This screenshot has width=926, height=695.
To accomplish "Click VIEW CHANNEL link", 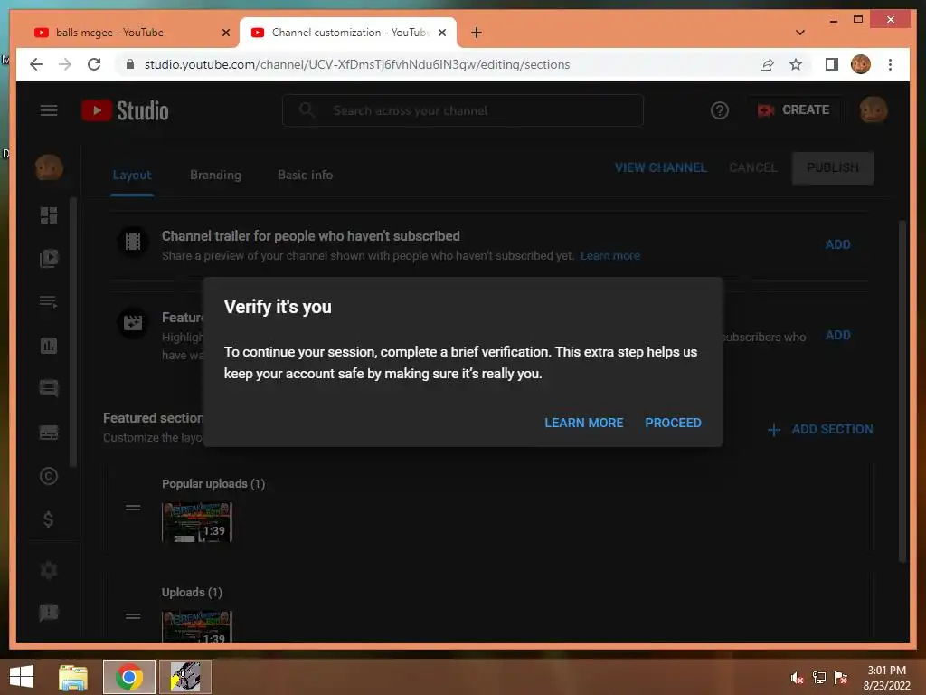I will [x=660, y=167].
